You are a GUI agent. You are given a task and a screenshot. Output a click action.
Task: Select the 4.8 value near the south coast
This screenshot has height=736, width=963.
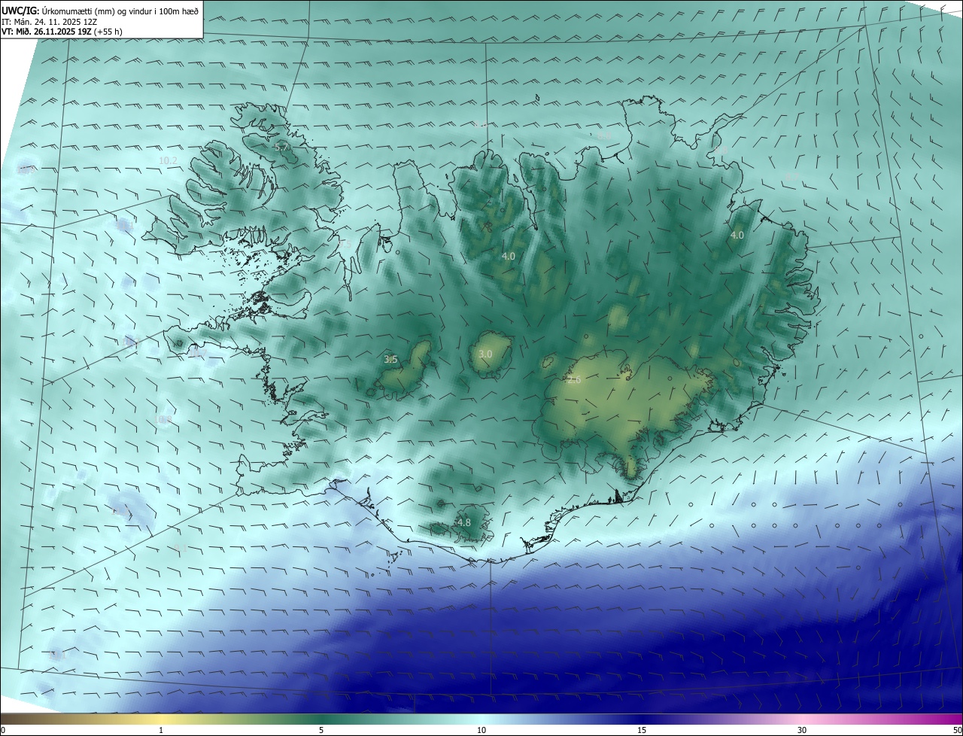pos(464,522)
